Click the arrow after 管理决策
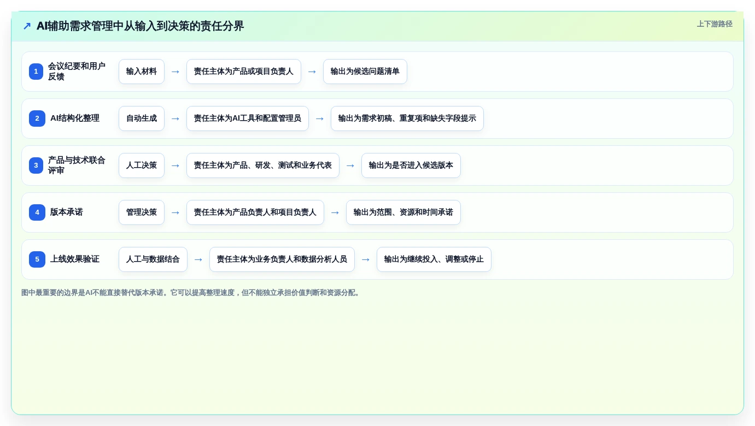 coord(175,212)
